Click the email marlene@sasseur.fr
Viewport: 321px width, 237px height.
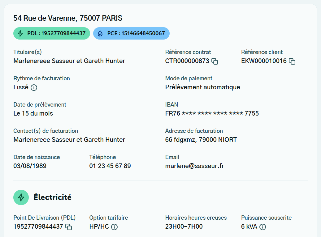point(194,166)
